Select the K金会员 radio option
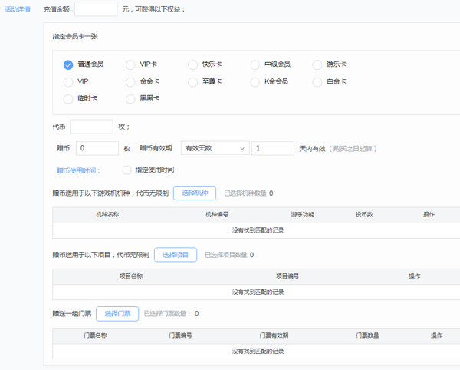The height and width of the screenshot is (370, 460). tap(255, 82)
